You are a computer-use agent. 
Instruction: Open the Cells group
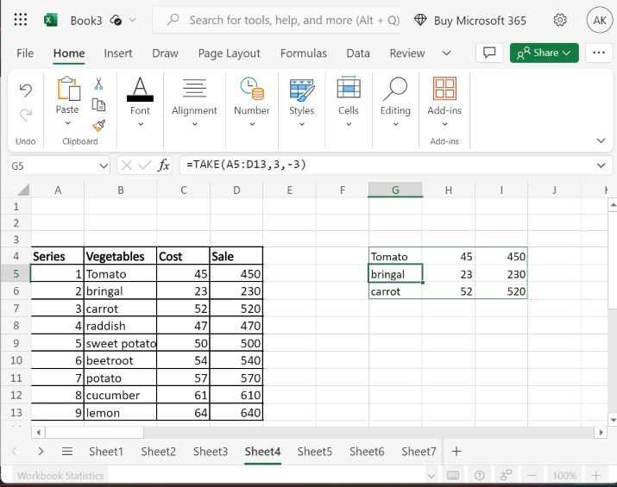349,102
